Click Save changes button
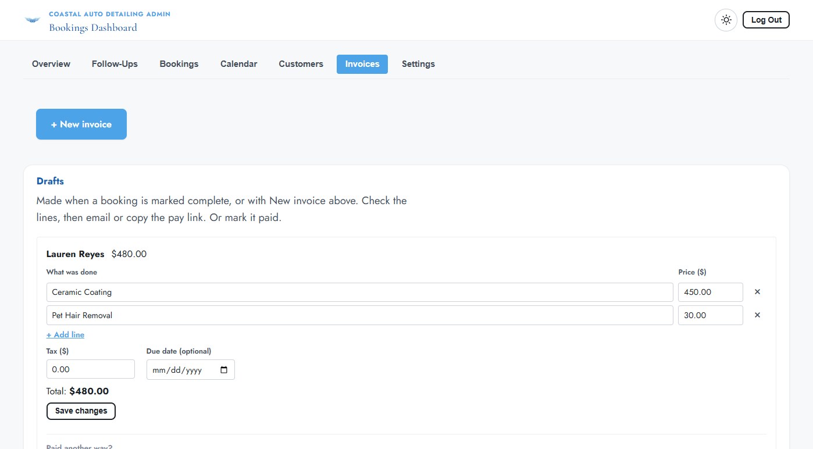This screenshot has height=449, width=813. pos(81,411)
